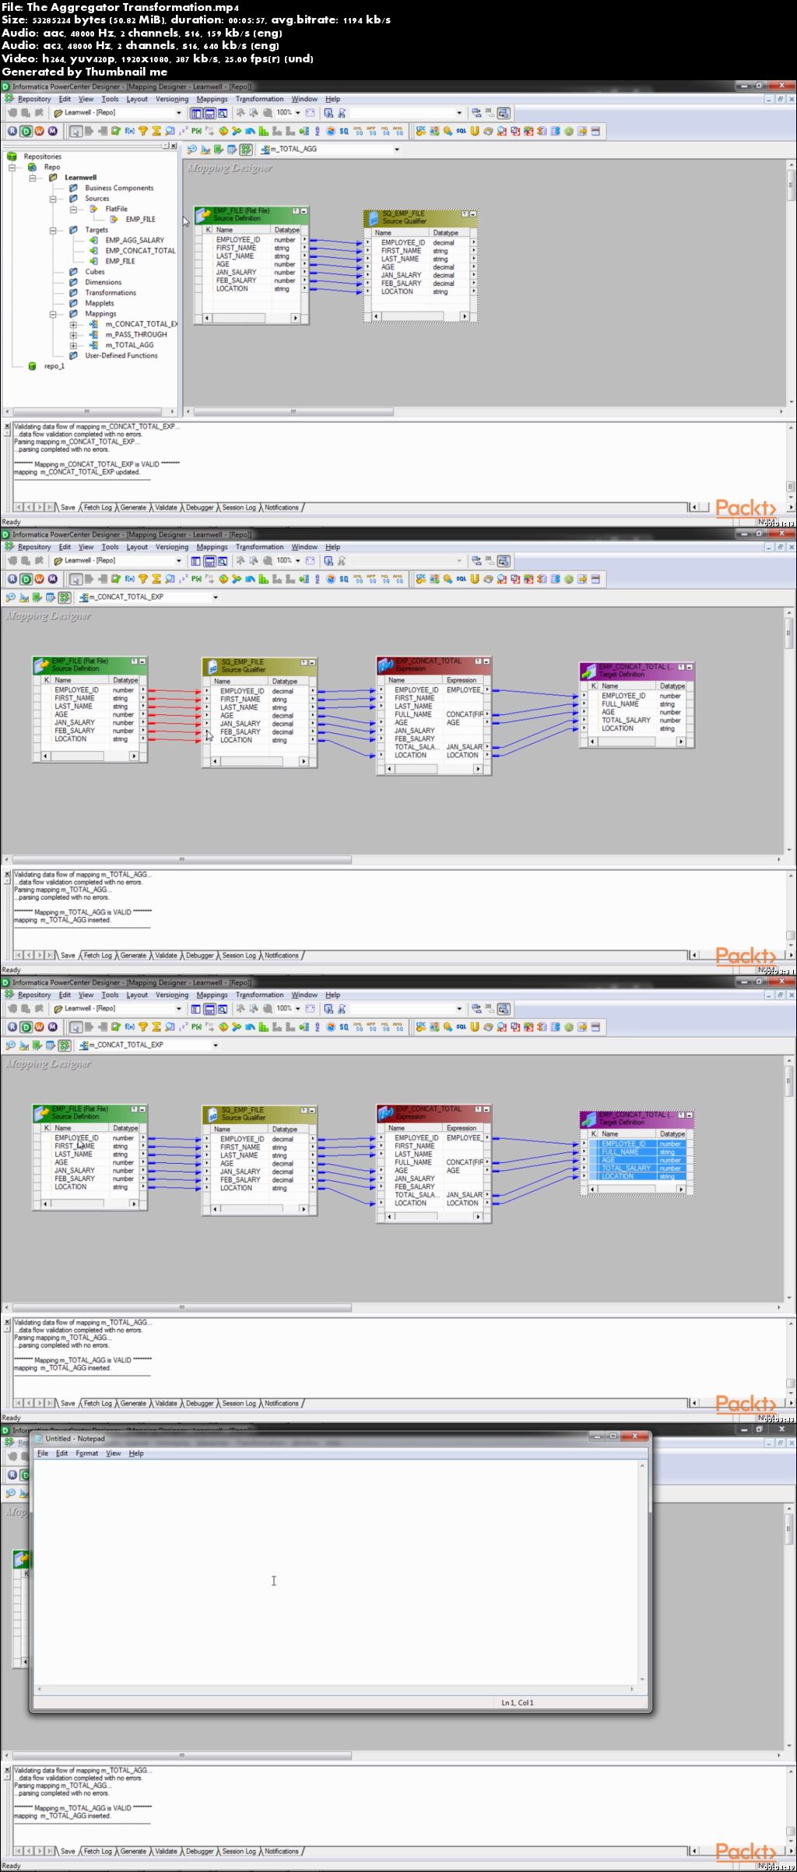Click Repositories root icon in navigator
The image size is (797, 1872).
click(x=12, y=156)
